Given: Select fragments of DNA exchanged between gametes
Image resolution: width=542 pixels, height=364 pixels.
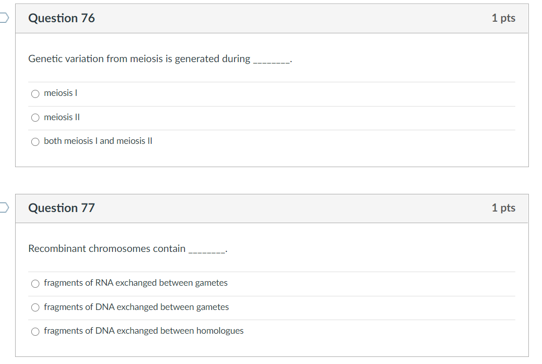Looking at the screenshot, I should click(x=35, y=307).
